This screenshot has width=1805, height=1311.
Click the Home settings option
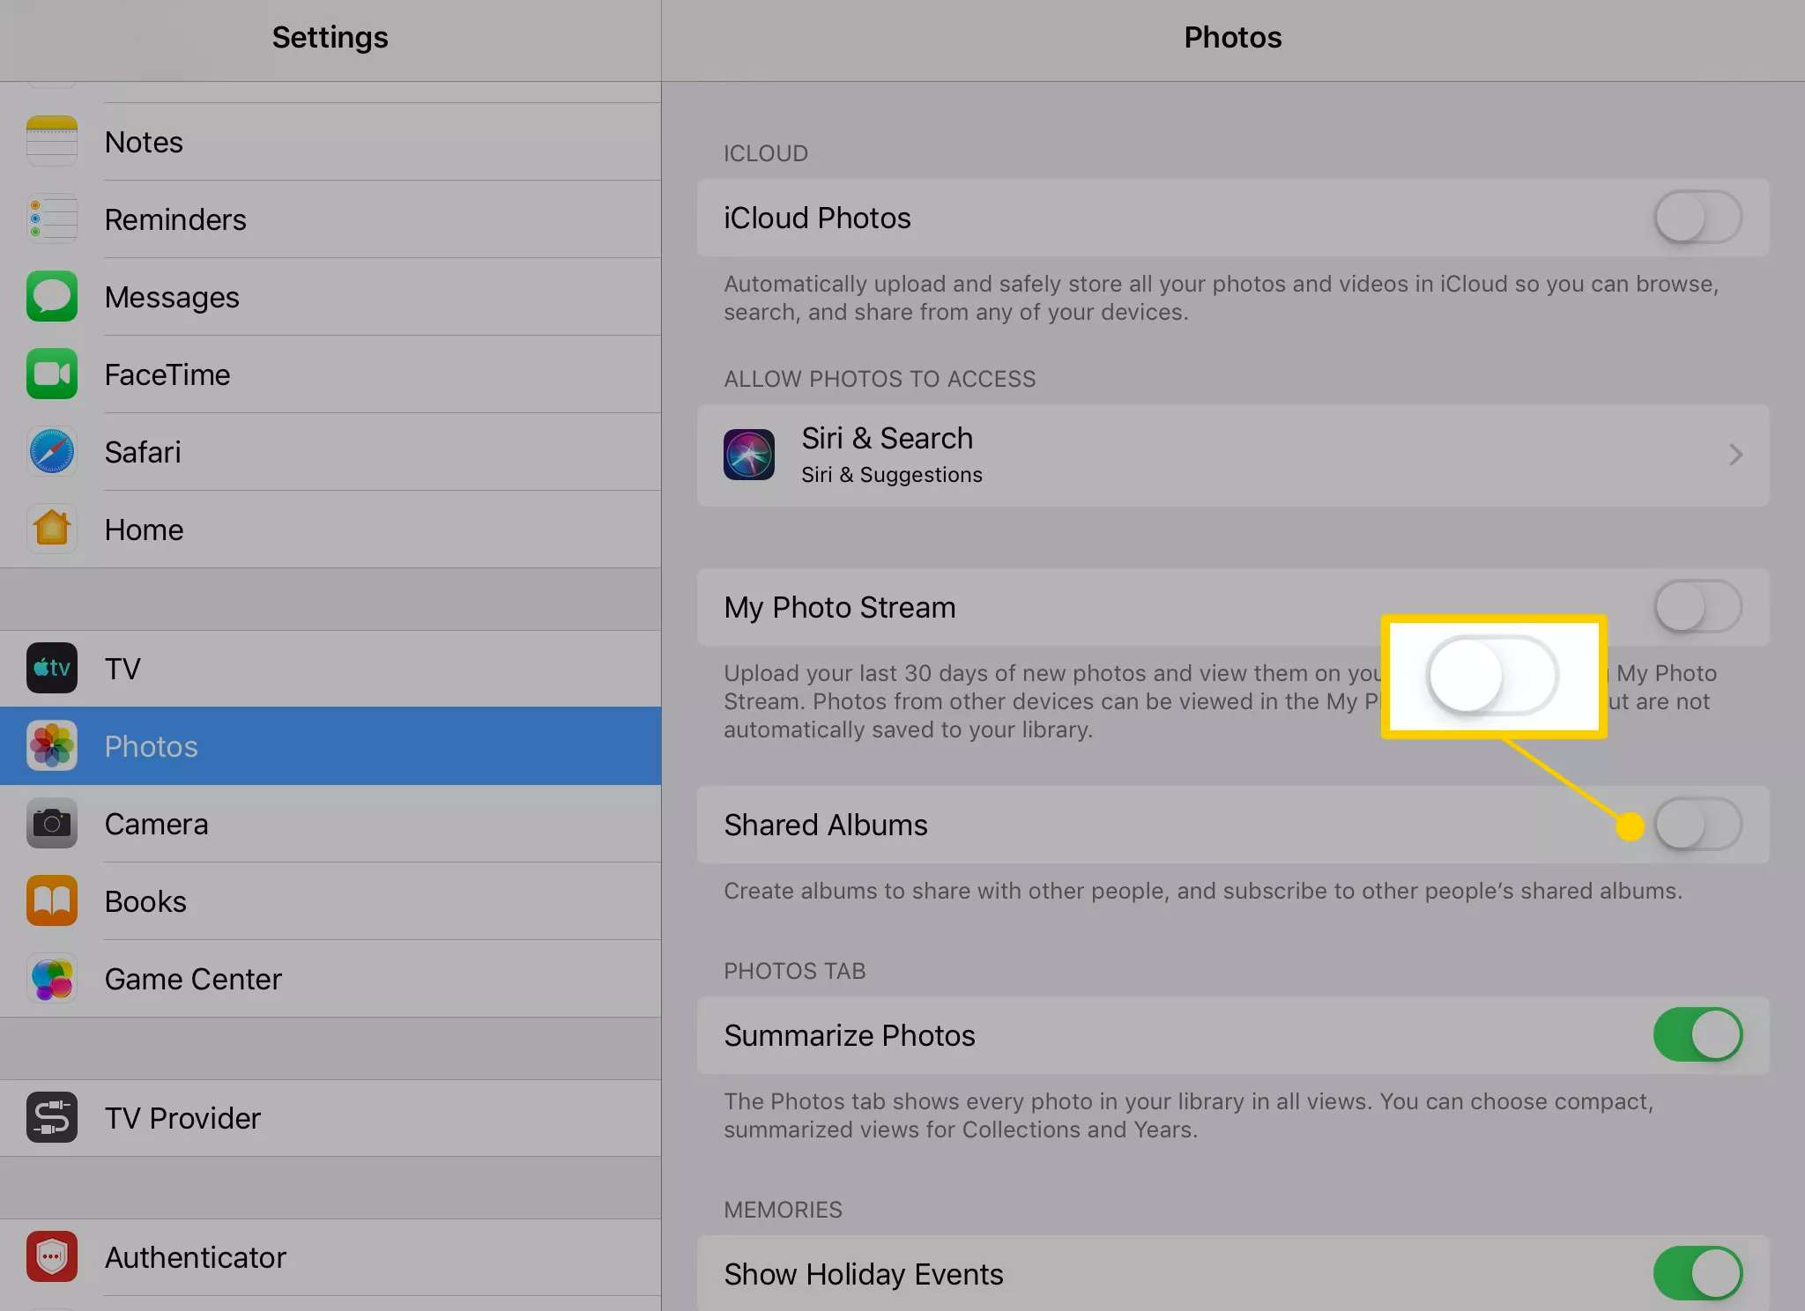point(331,530)
